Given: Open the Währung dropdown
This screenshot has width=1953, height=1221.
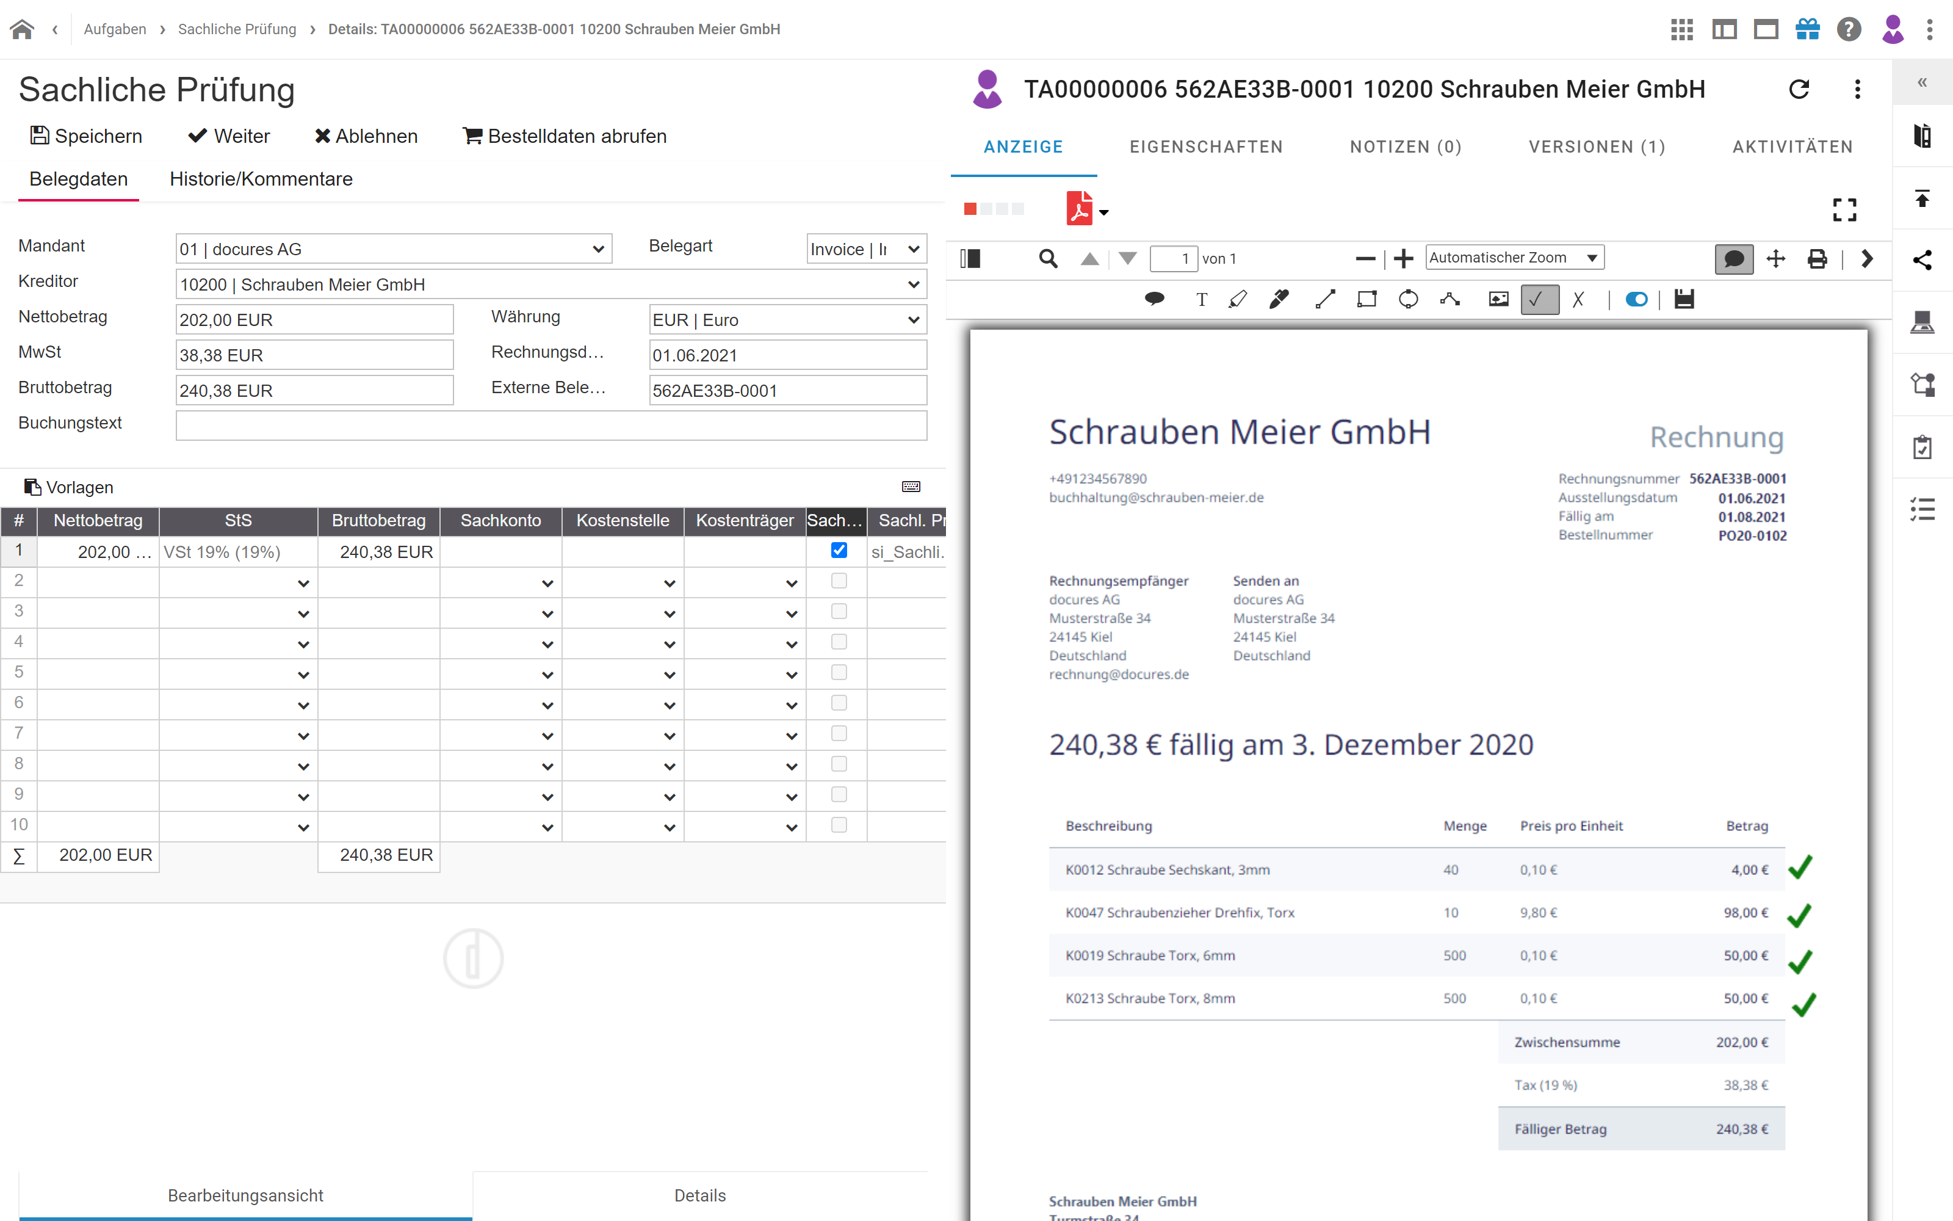Looking at the screenshot, I should [788, 320].
